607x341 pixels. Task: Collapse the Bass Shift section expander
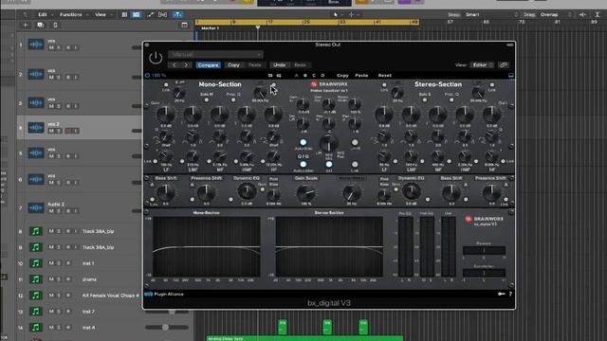[146, 178]
